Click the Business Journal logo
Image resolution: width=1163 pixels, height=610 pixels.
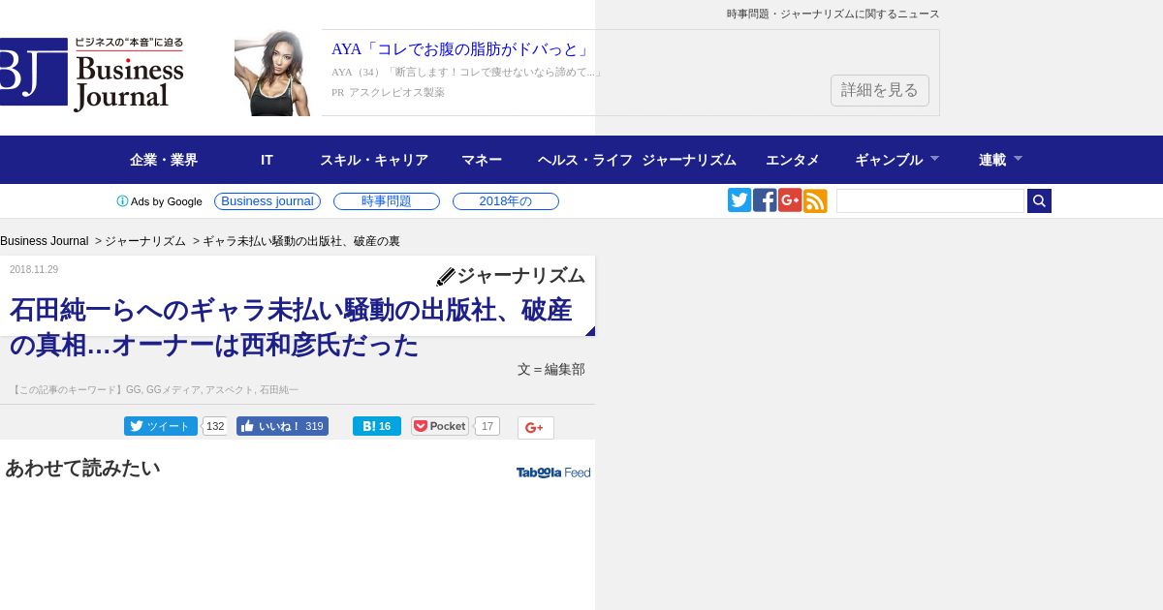(92, 75)
